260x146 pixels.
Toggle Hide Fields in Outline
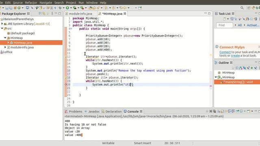[245, 68]
